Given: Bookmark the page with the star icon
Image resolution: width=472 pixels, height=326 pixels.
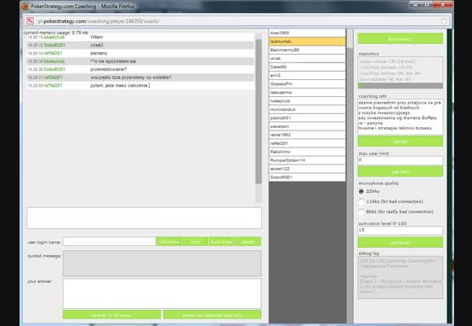Looking at the screenshot, I should [x=444, y=21].
